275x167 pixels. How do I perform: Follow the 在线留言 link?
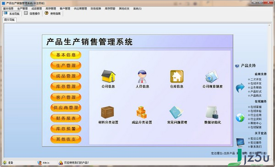(x=256, y=127)
